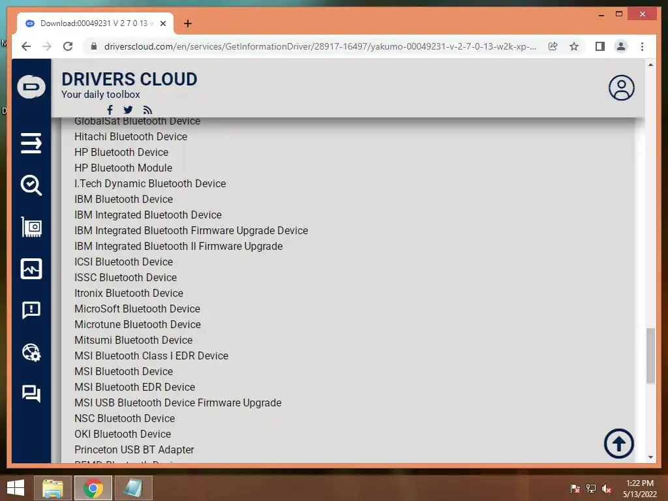Open File Explorer from the taskbar
668x501 pixels.
tap(52, 488)
